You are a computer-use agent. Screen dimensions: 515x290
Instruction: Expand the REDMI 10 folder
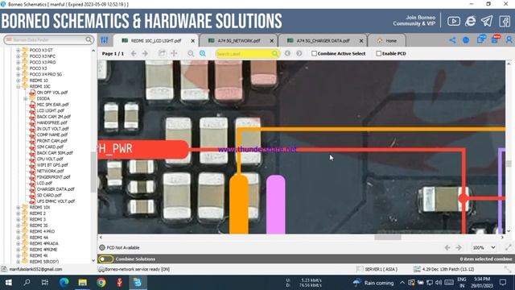pos(18,81)
